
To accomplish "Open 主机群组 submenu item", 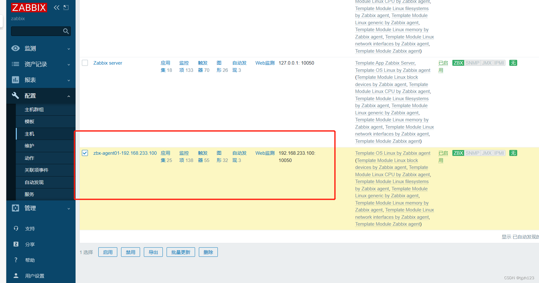I will coord(46,110).
